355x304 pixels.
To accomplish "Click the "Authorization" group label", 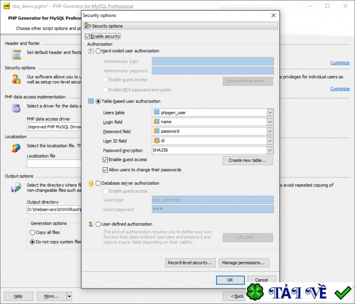I will (x=99, y=44).
